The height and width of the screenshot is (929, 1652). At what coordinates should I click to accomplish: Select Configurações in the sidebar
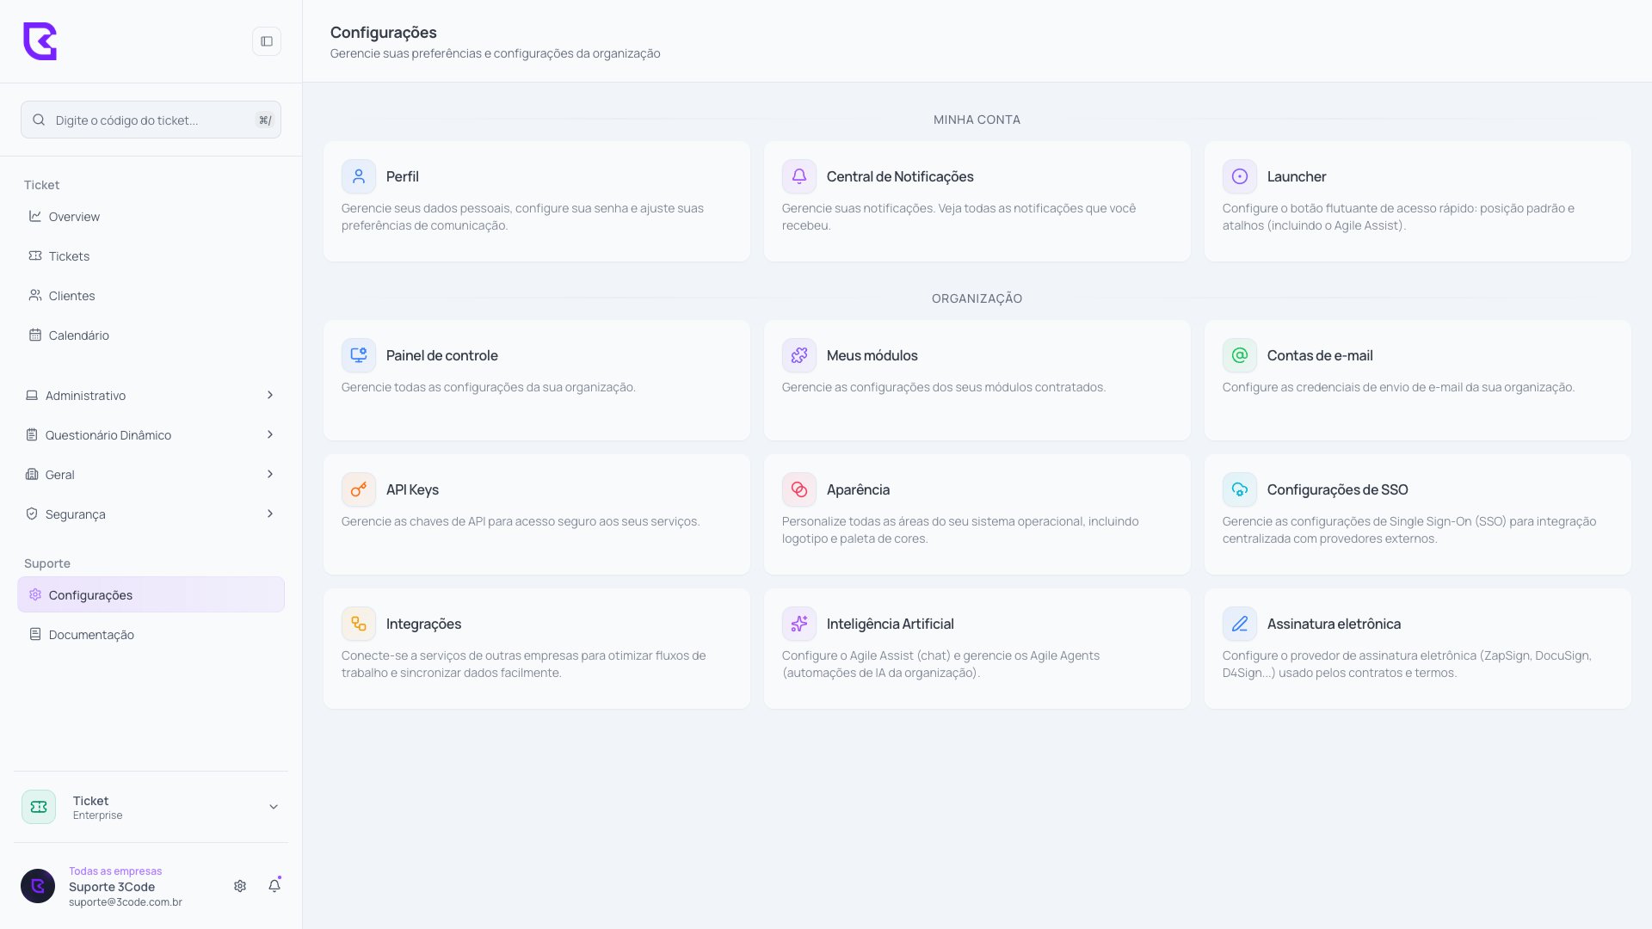coord(151,595)
